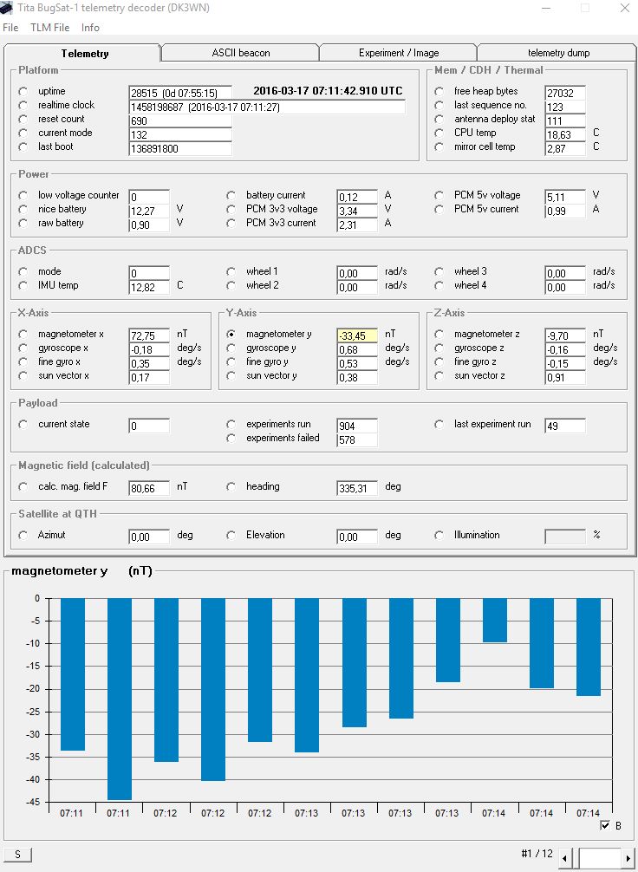Toggle the B checkbox under the chart
Screen dimensions: 638x872
(x=604, y=826)
